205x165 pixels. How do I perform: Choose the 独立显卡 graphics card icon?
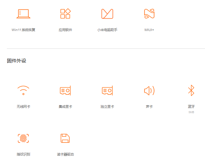(107, 91)
